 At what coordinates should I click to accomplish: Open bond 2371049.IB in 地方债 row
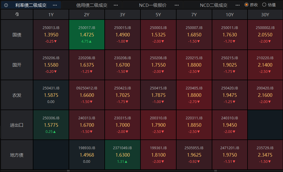[122, 155]
